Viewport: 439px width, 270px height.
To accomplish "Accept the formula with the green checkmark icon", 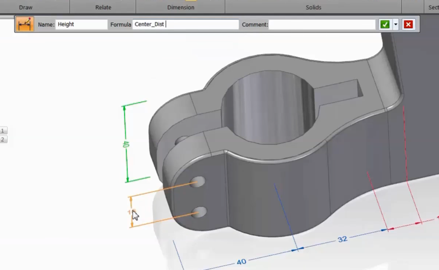I will (384, 24).
